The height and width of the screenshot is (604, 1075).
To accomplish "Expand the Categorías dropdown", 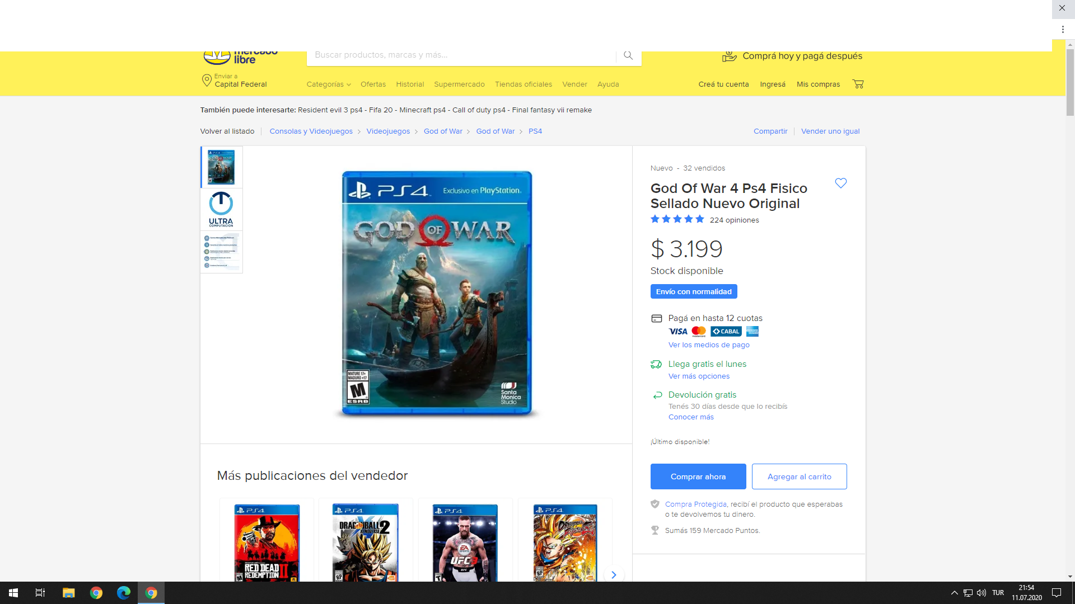I will pos(329,84).
